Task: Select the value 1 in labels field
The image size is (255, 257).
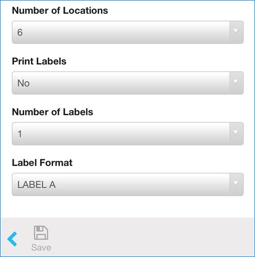Action: coord(20,134)
